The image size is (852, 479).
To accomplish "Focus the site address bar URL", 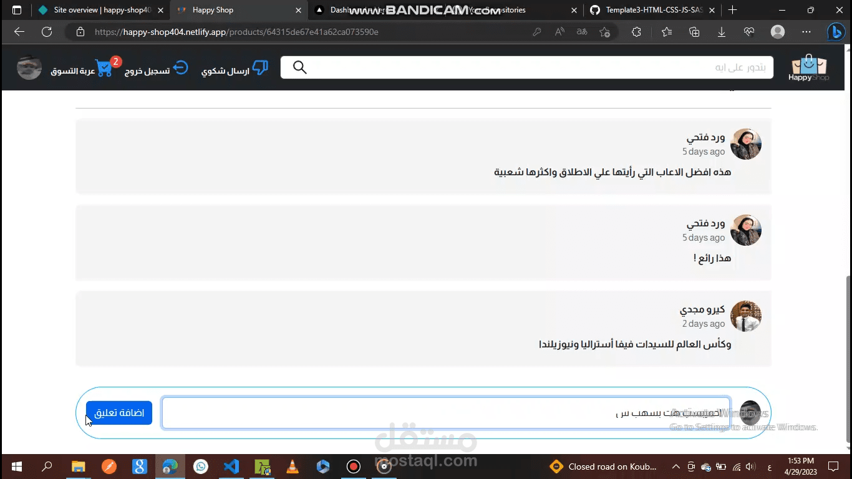I will [236, 32].
